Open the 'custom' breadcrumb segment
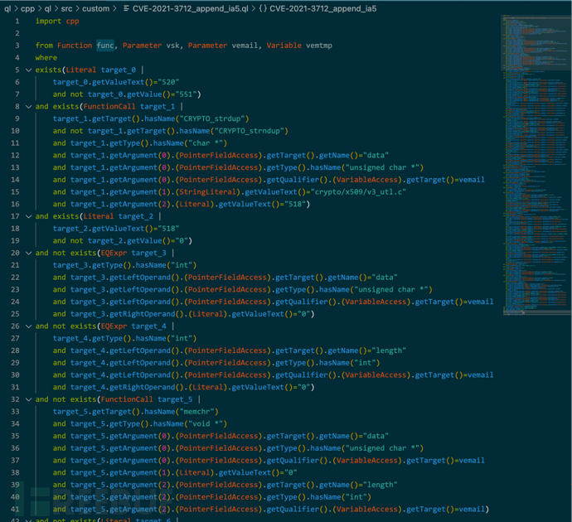 [x=95, y=8]
